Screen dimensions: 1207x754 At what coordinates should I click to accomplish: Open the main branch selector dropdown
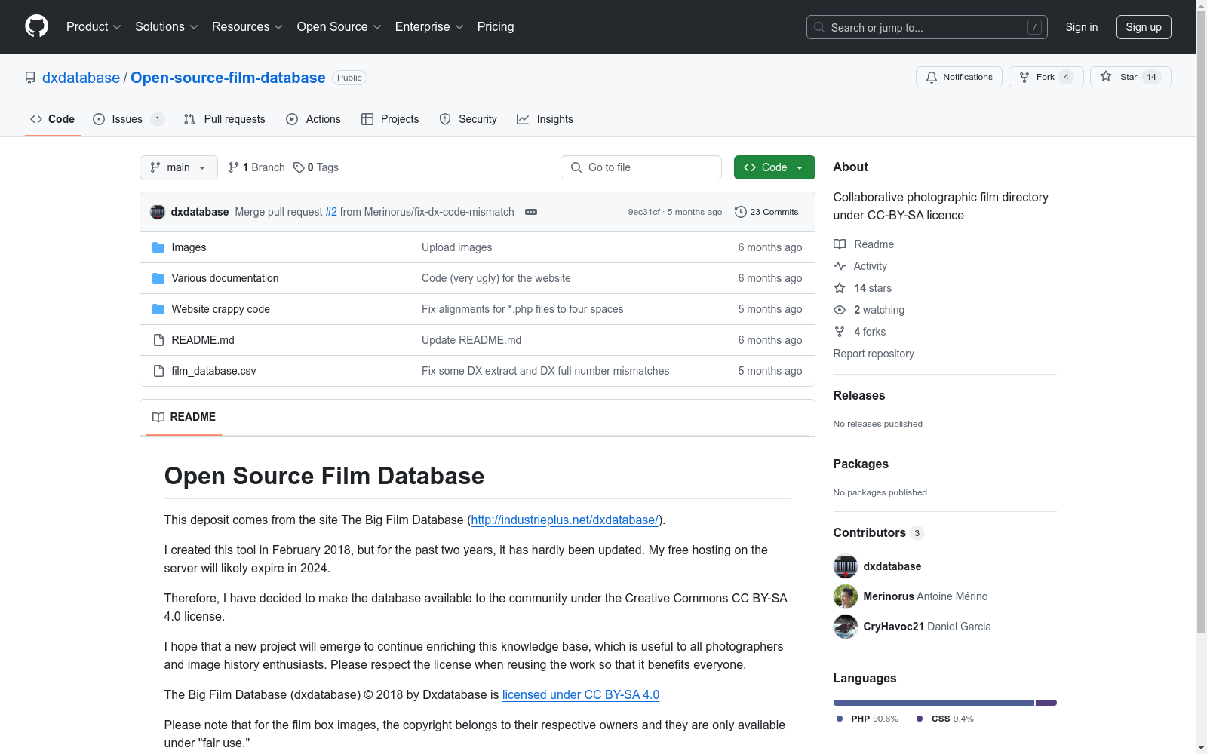(179, 167)
